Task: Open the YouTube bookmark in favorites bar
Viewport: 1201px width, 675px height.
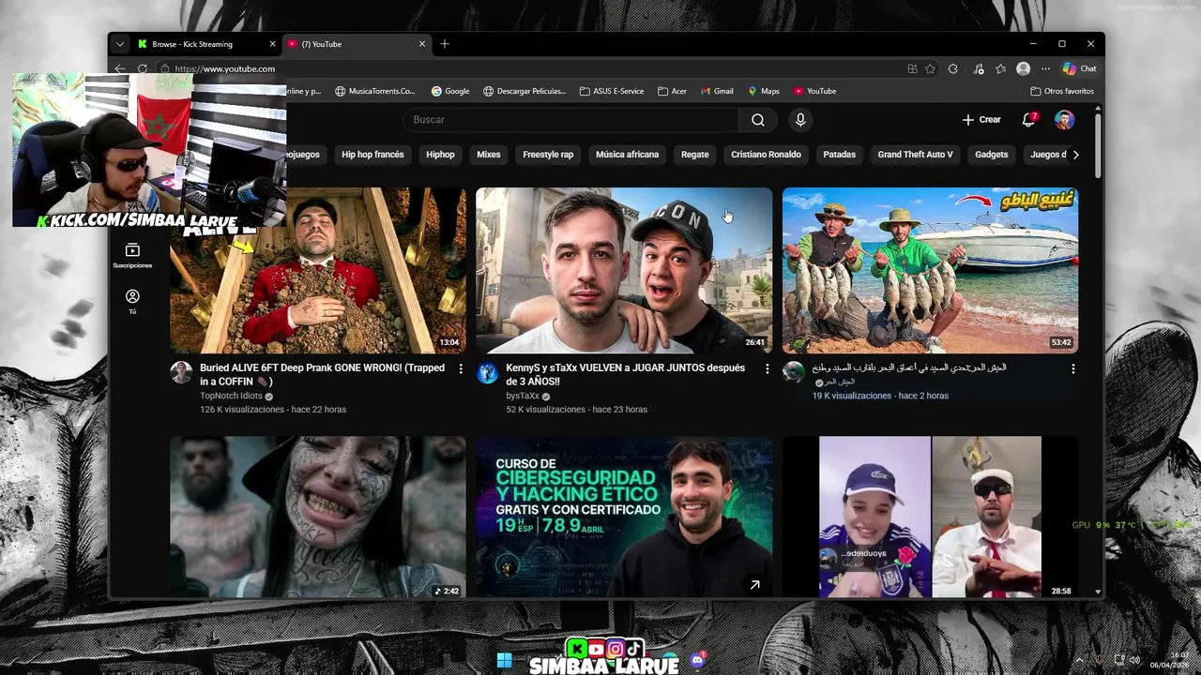Action: tap(814, 91)
